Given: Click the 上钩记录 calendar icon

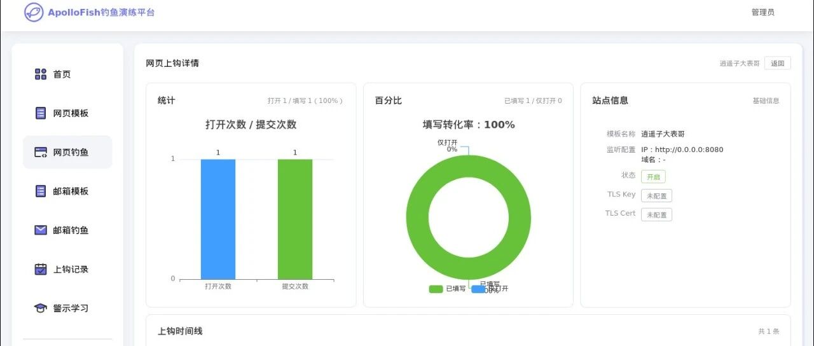Looking at the screenshot, I should point(41,269).
